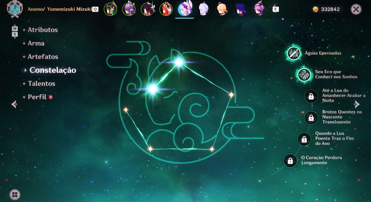371x202 pixels.
Task: Select the red-haired horned character portrait
Action: [166, 9]
